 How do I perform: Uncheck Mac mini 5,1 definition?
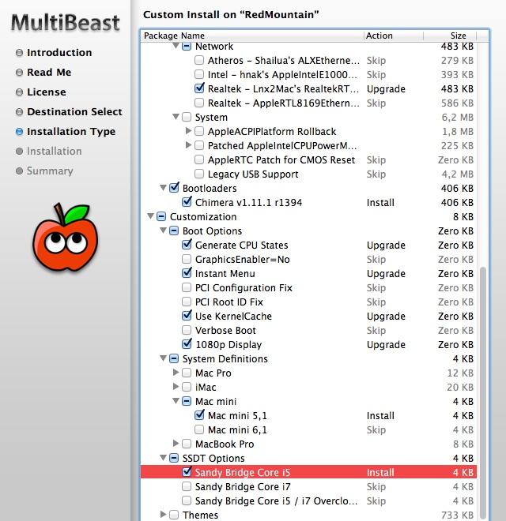[199, 415]
